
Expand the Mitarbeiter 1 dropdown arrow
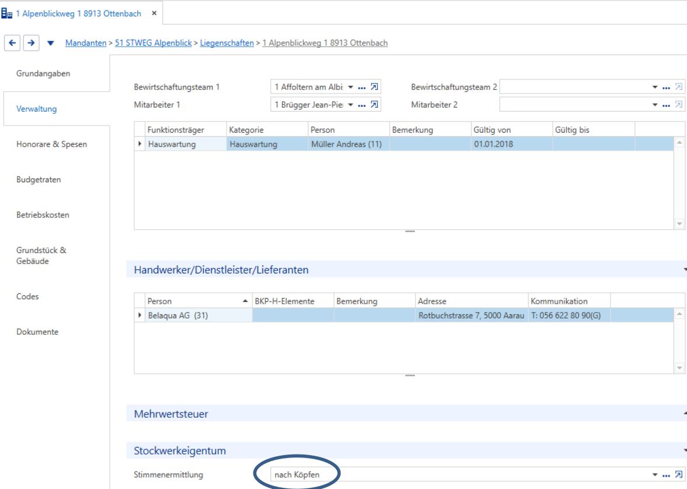coord(351,105)
